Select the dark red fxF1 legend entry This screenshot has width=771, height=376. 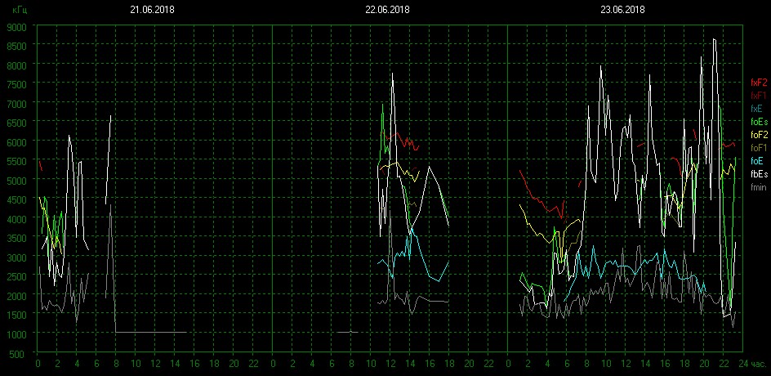pos(758,96)
